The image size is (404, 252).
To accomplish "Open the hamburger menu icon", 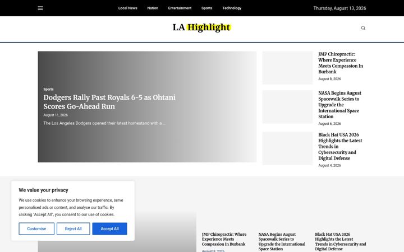I will coord(40,8).
